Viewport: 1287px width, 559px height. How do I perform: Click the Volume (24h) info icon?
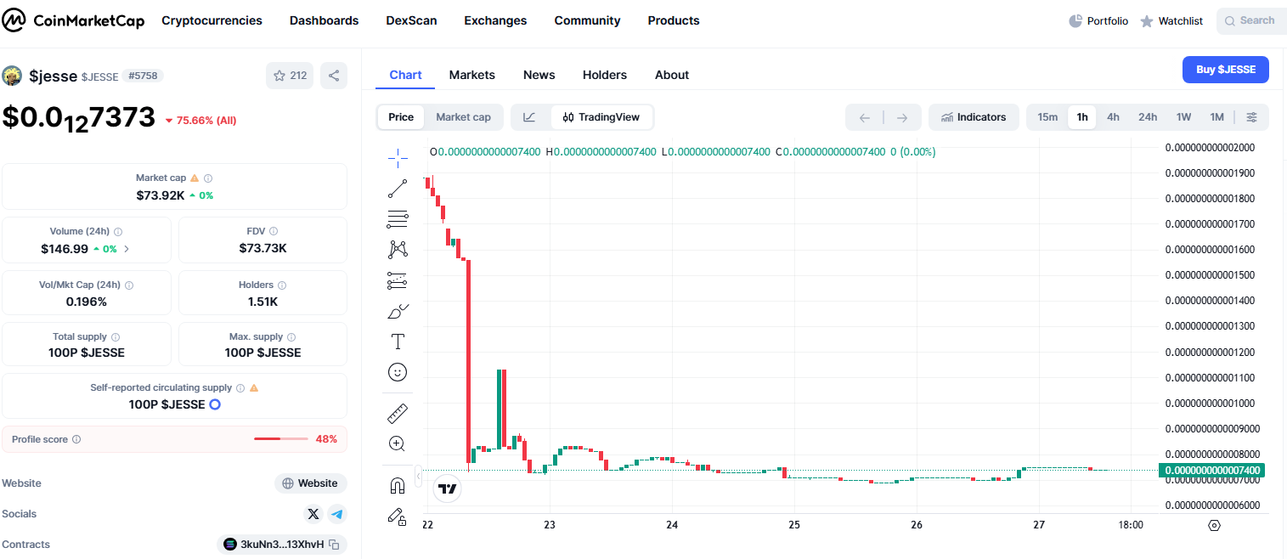[x=118, y=231]
